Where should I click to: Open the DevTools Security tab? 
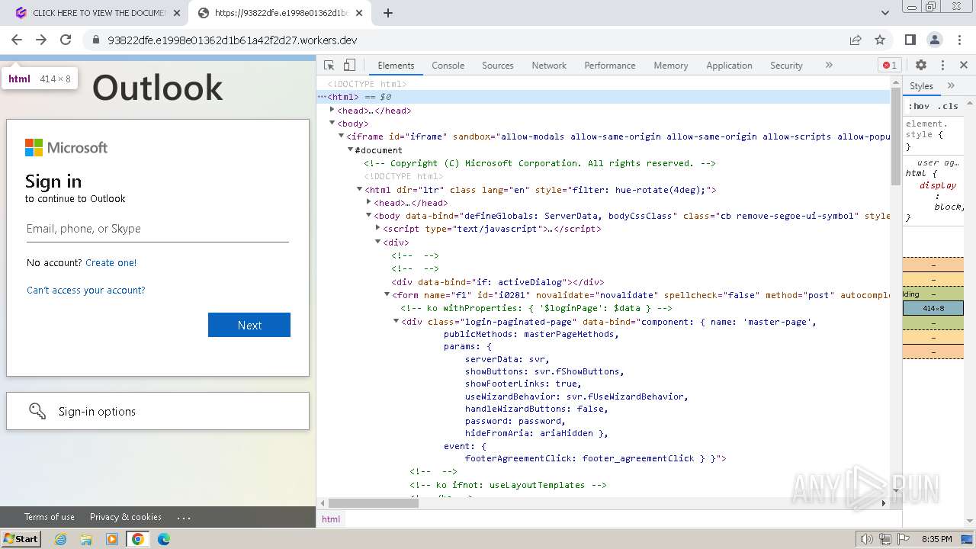pyautogui.click(x=786, y=66)
